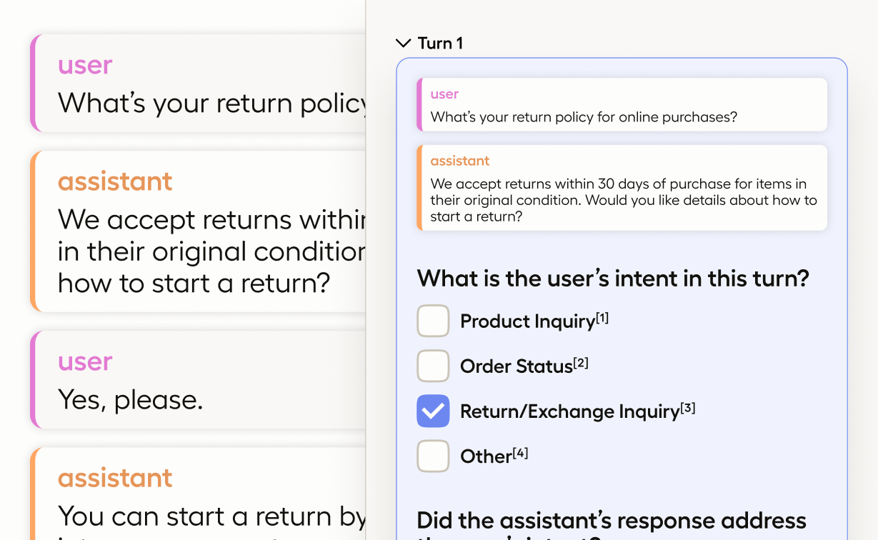This screenshot has height=540, width=878.
Task: Click the user message card in Turn 1
Action: click(622, 106)
